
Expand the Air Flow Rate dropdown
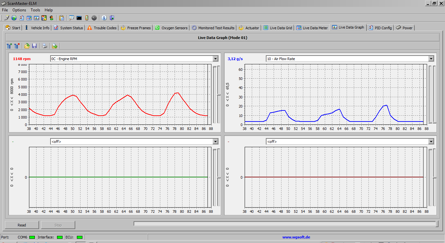(x=431, y=59)
